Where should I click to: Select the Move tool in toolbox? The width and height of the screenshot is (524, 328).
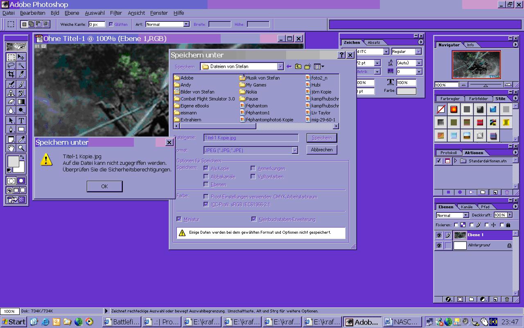point(21,57)
